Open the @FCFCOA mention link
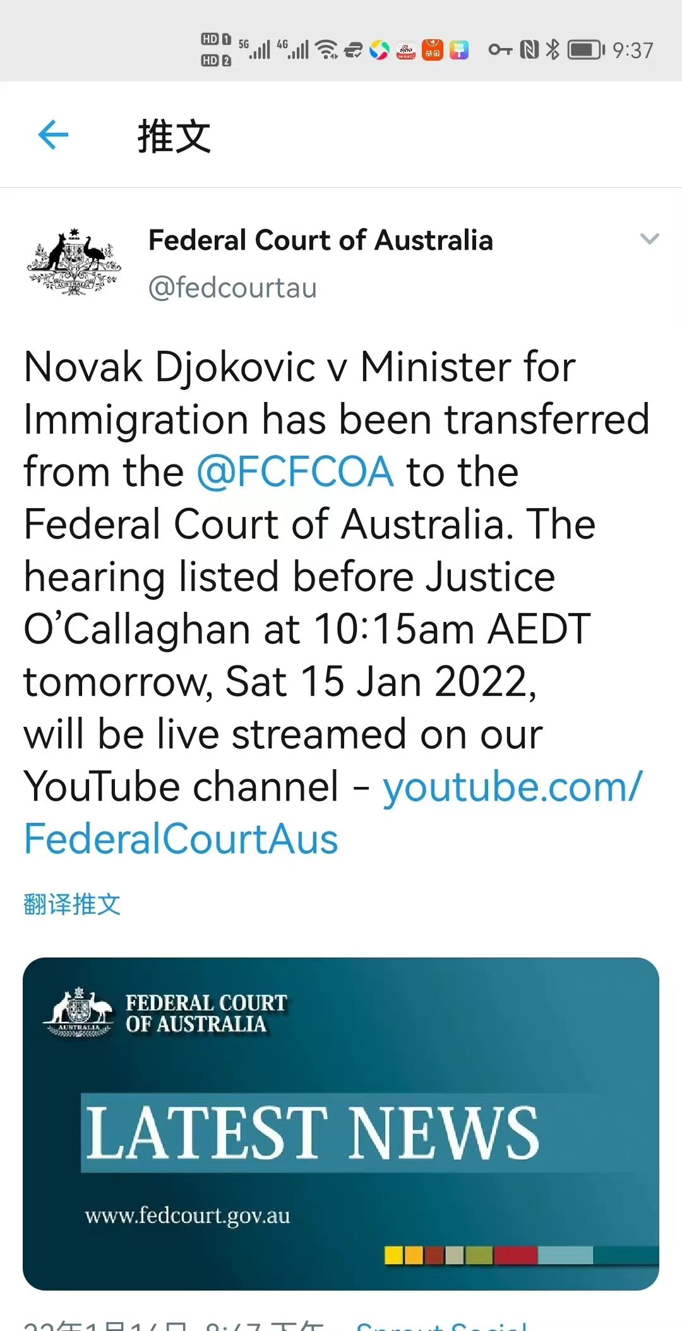 [x=295, y=472]
